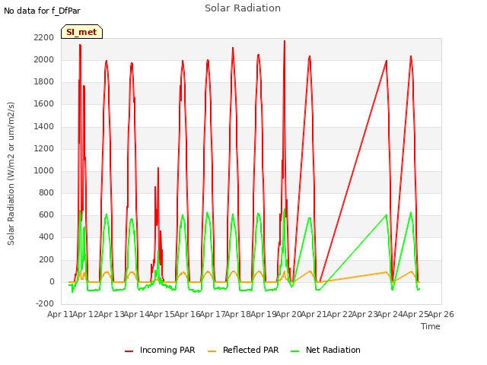Click the 0 y-axis tick label
Screen dimensions: 487x365
click(x=52, y=282)
